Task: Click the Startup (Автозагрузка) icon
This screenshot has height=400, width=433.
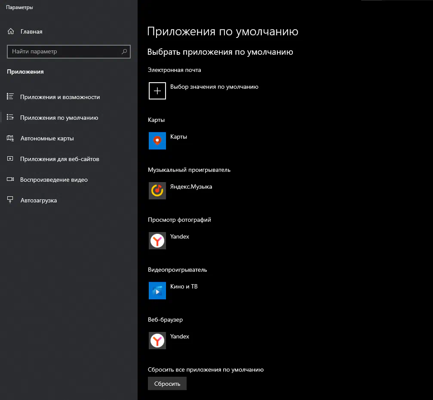Action: pos(10,200)
